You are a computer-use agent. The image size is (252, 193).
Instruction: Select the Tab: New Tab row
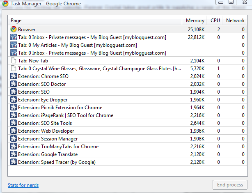128,61
